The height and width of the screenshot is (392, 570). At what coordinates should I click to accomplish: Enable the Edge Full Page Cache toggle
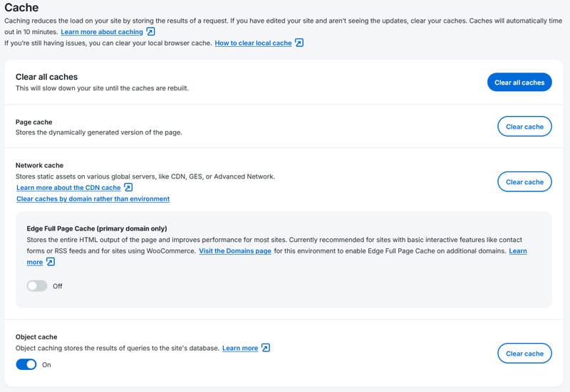(x=37, y=286)
